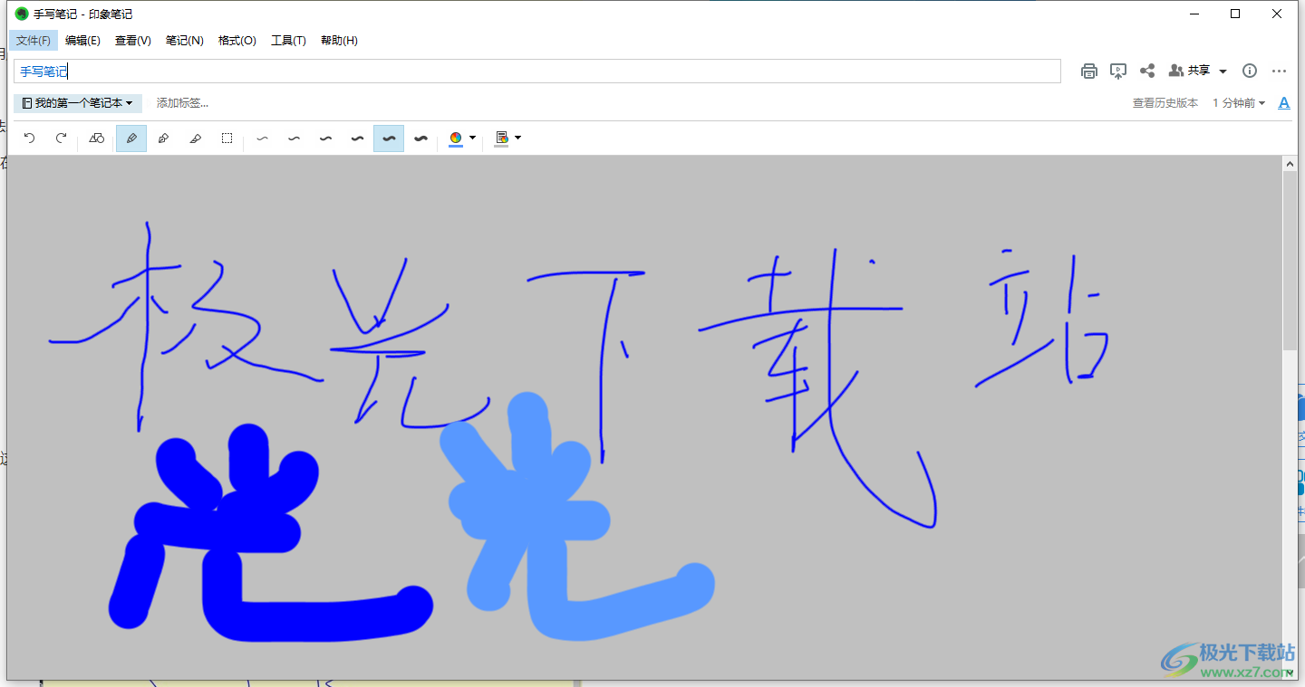Minimize the 印象笔记 window
Screen dimensions: 1305x687
pos(1194,14)
